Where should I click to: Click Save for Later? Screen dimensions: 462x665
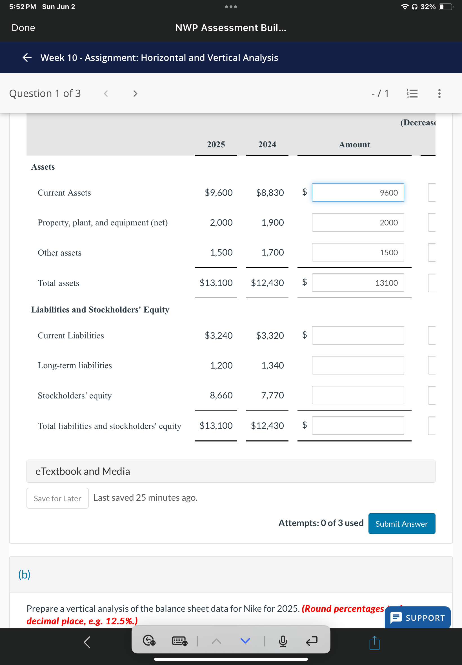tap(57, 498)
